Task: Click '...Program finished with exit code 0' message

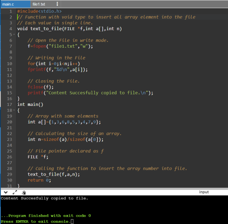Action: (46, 215)
